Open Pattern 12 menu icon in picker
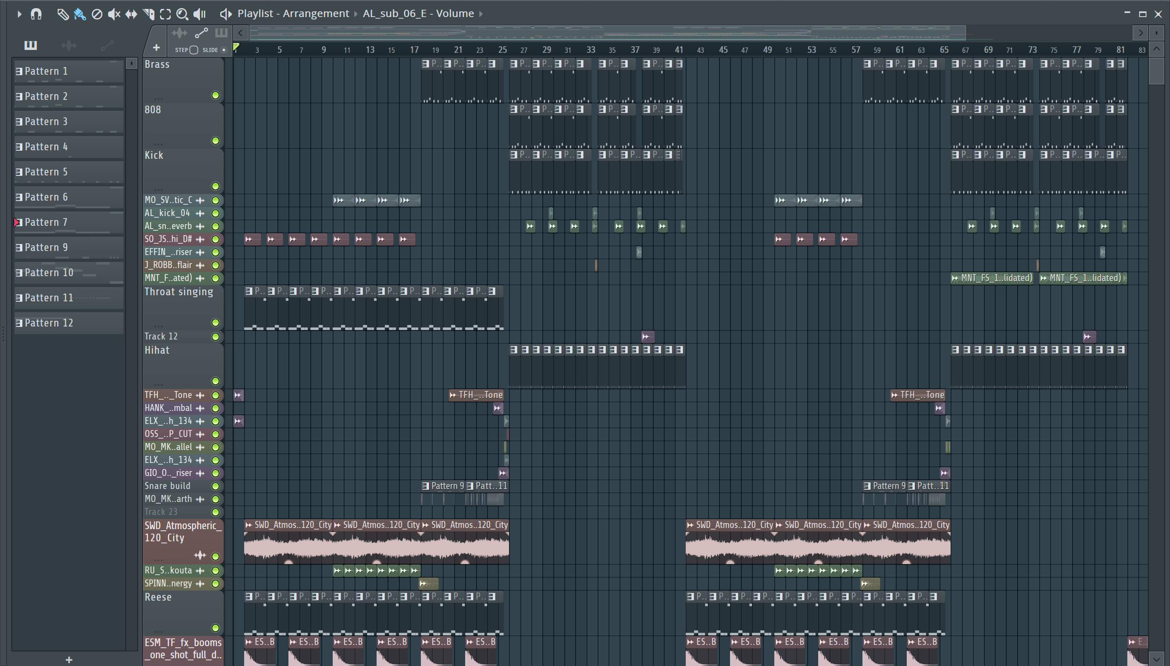Screen dimensions: 1170x666 tap(19, 323)
